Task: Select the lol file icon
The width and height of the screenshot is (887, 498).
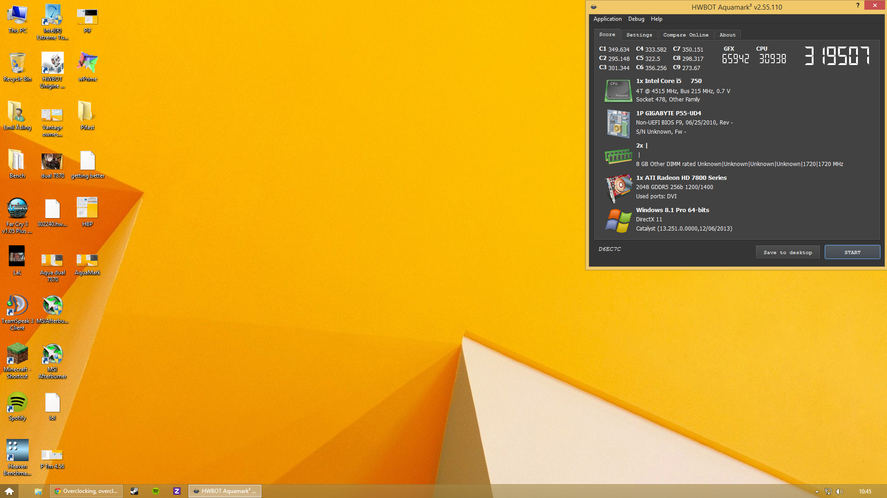Action: pyautogui.click(x=53, y=406)
